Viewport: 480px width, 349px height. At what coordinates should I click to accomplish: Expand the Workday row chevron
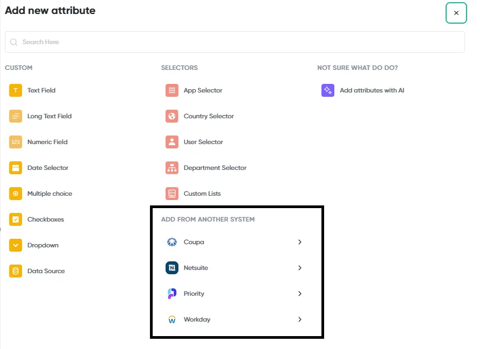click(x=300, y=319)
